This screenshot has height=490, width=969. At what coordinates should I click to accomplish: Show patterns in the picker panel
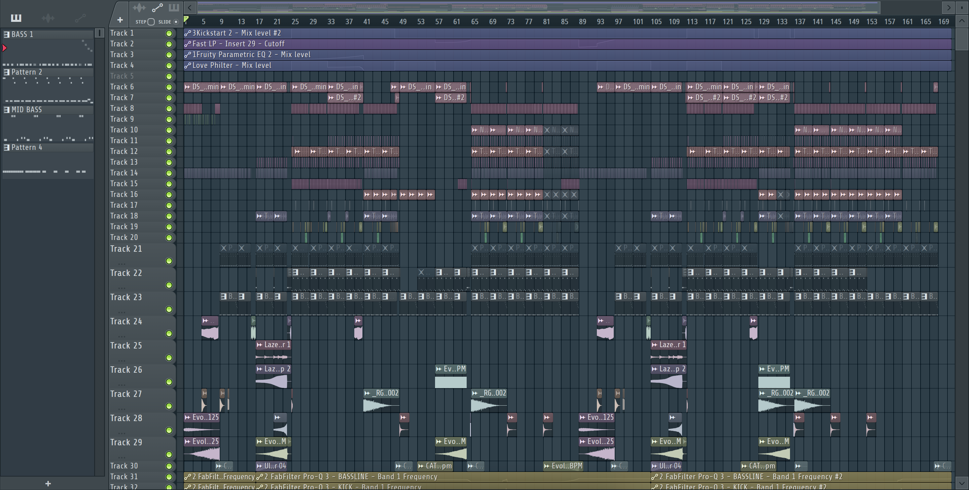point(16,18)
